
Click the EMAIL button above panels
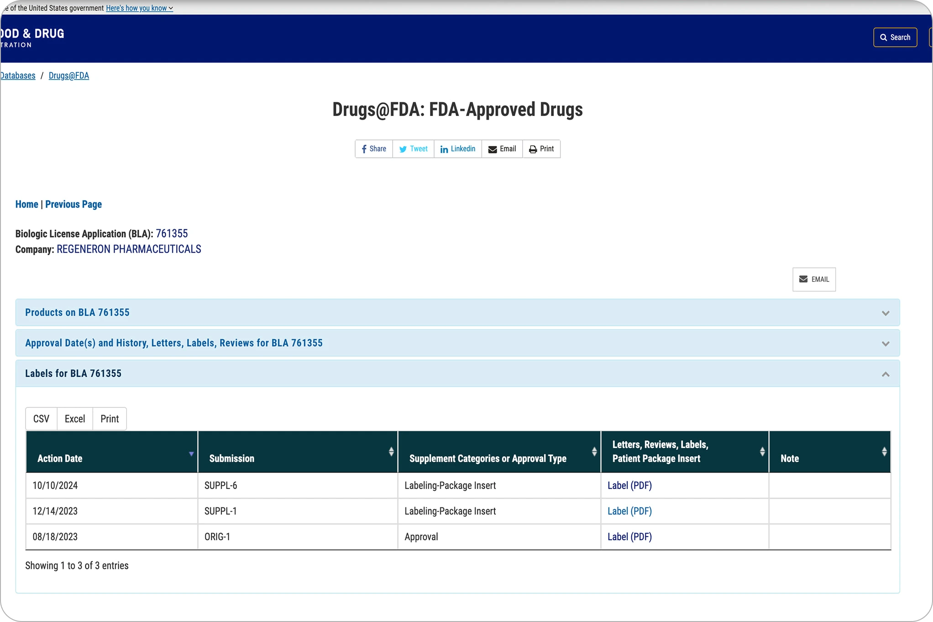814,279
